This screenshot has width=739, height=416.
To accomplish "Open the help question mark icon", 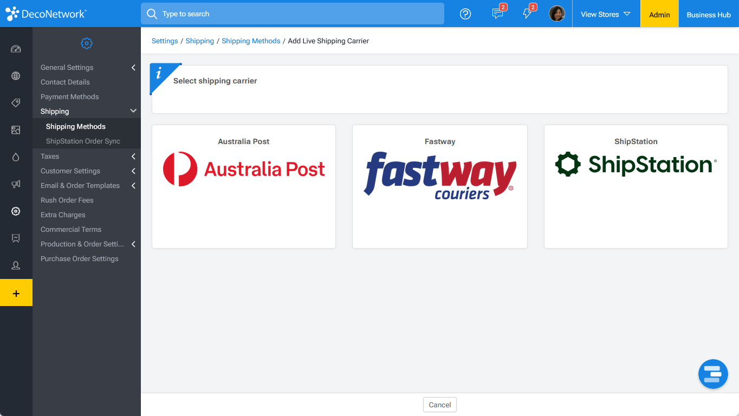I will 465,14.
